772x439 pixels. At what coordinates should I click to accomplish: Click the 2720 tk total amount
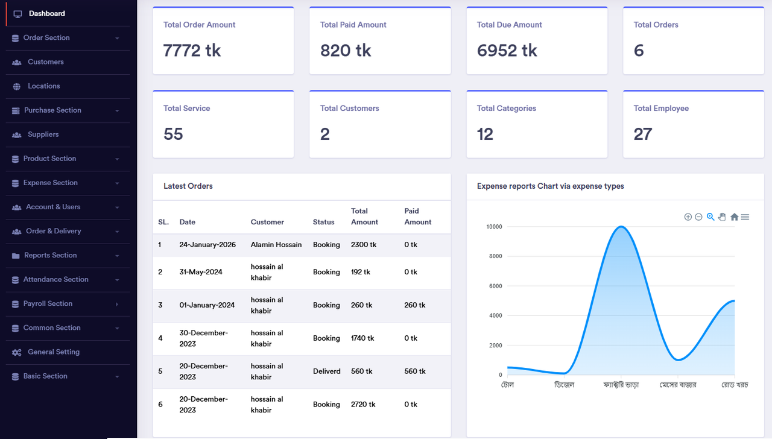tap(363, 405)
